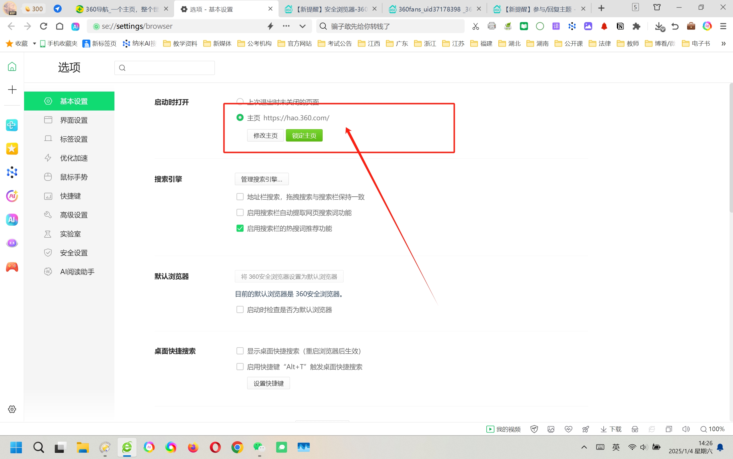Open 我的视频 in status bar
733x459 pixels.
coord(503,429)
